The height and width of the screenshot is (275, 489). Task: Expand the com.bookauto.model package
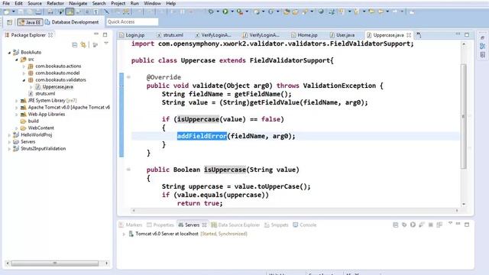tap(24, 73)
